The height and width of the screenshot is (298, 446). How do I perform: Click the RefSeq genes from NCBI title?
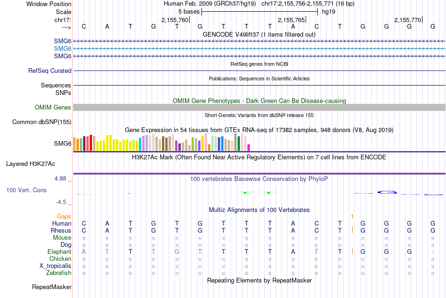pos(260,64)
